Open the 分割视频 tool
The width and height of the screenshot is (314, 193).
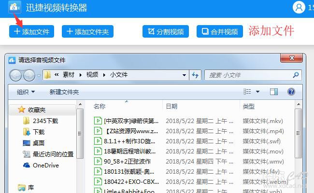[x=166, y=31]
